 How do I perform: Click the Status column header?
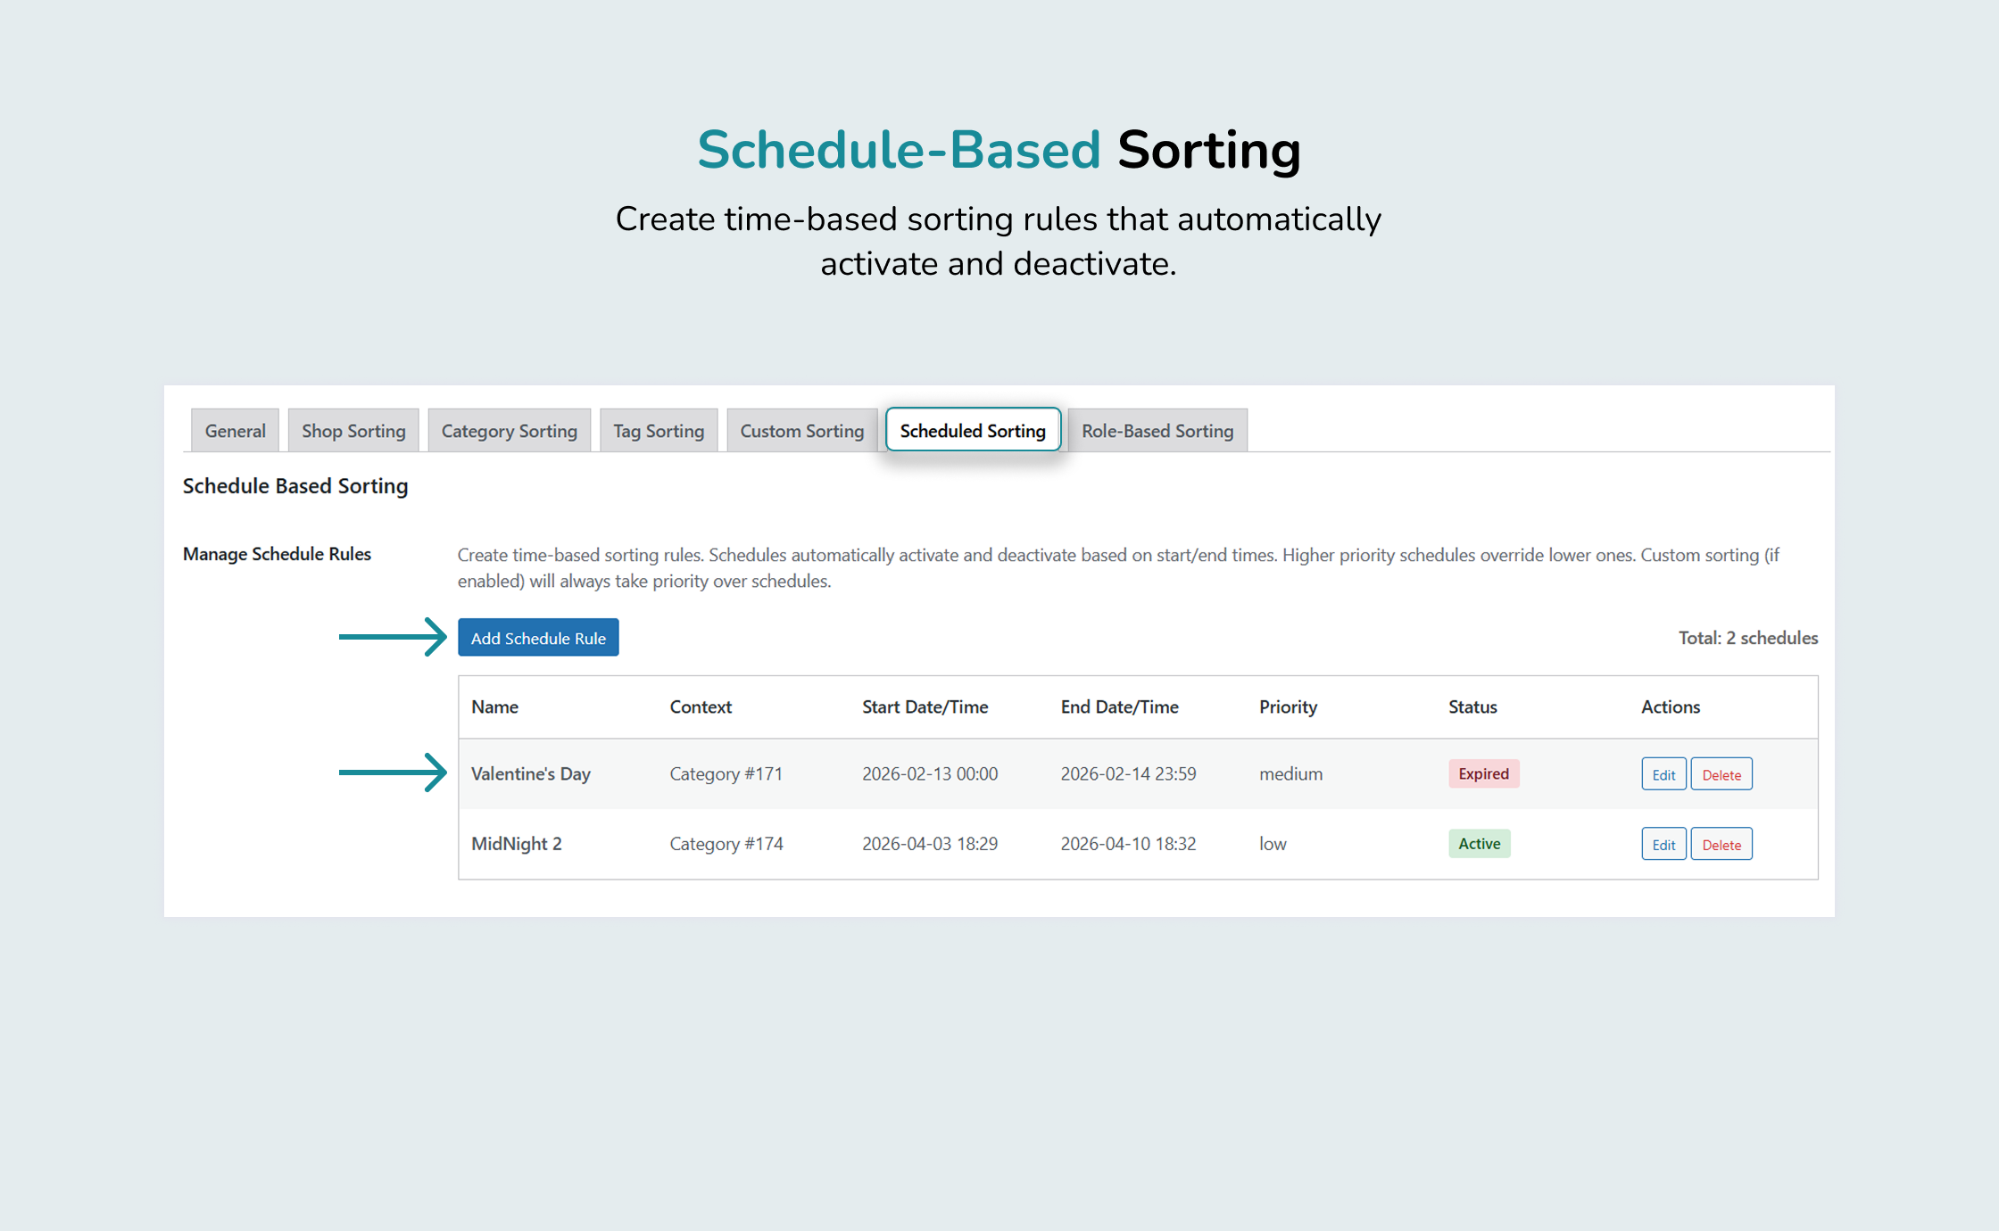click(1472, 706)
